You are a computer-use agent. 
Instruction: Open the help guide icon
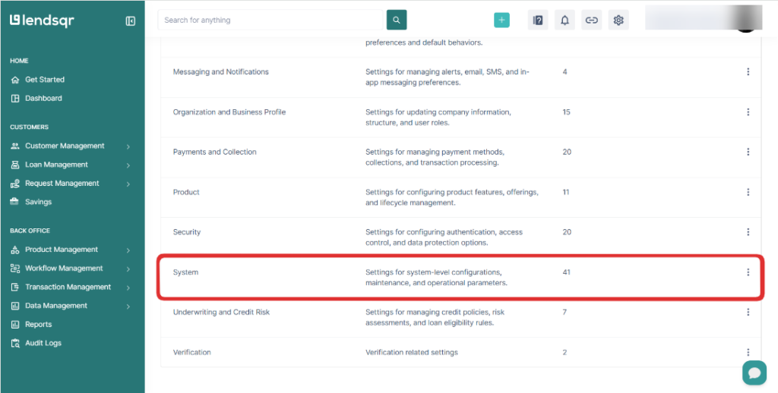538,20
